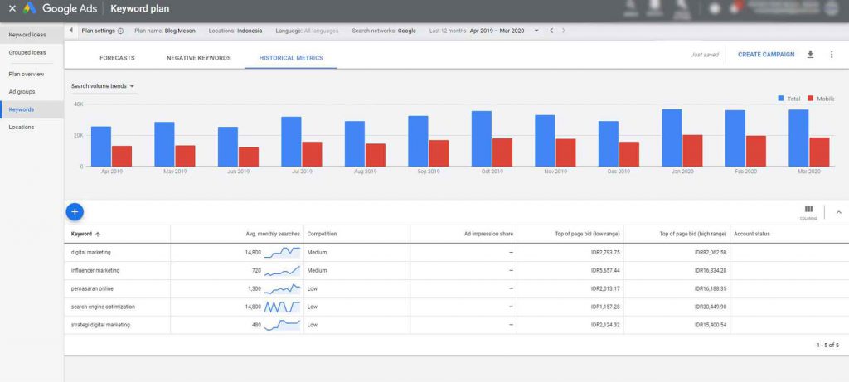Click the '1 - 5 of 5' pagination text
The height and width of the screenshot is (382, 849).
pyautogui.click(x=828, y=345)
